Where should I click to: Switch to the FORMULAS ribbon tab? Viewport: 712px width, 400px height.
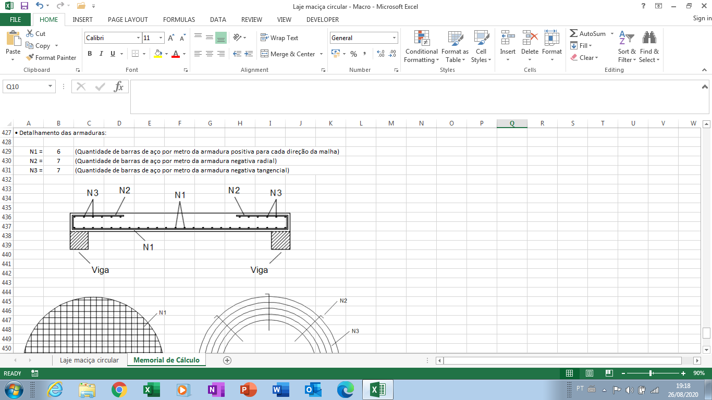[x=179, y=19]
